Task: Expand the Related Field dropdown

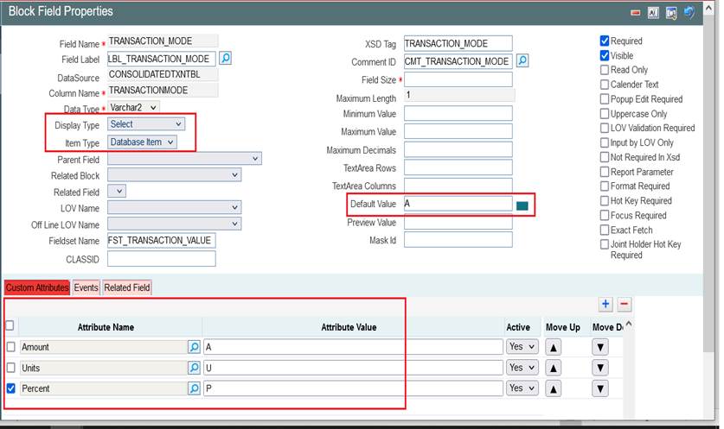Action: (x=117, y=192)
